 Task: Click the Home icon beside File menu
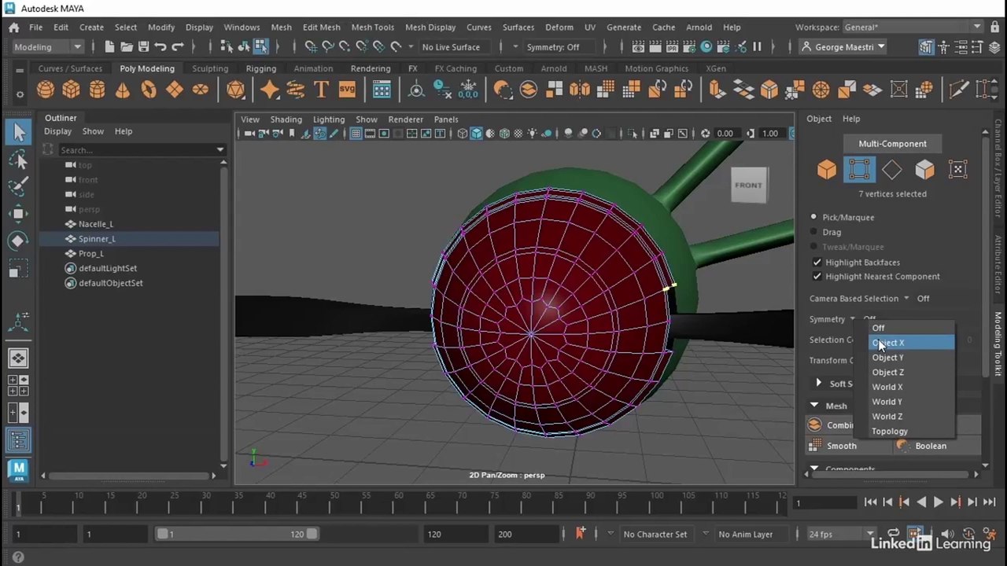tap(14, 28)
